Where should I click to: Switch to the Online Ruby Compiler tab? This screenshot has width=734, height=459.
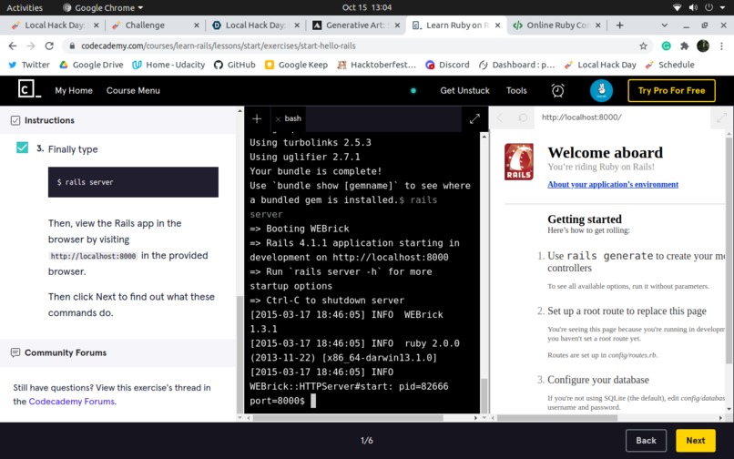(556, 25)
